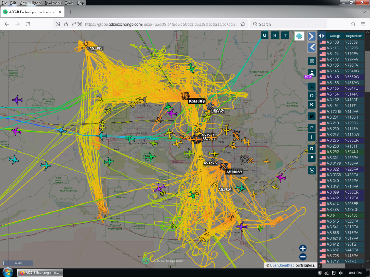Open the map layer selector icon
The height and width of the screenshot is (277, 370).
(299, 36)
